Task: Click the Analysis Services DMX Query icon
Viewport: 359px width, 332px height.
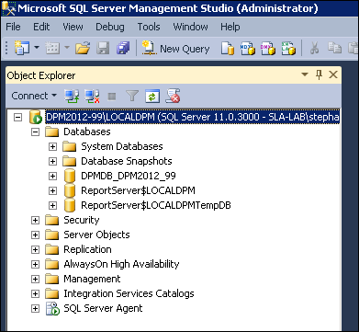Action: (268, 49)
